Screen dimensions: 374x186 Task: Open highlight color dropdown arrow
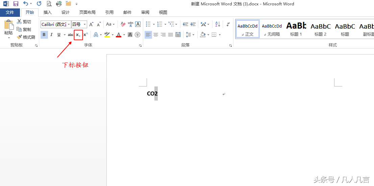tap(113, 35)
